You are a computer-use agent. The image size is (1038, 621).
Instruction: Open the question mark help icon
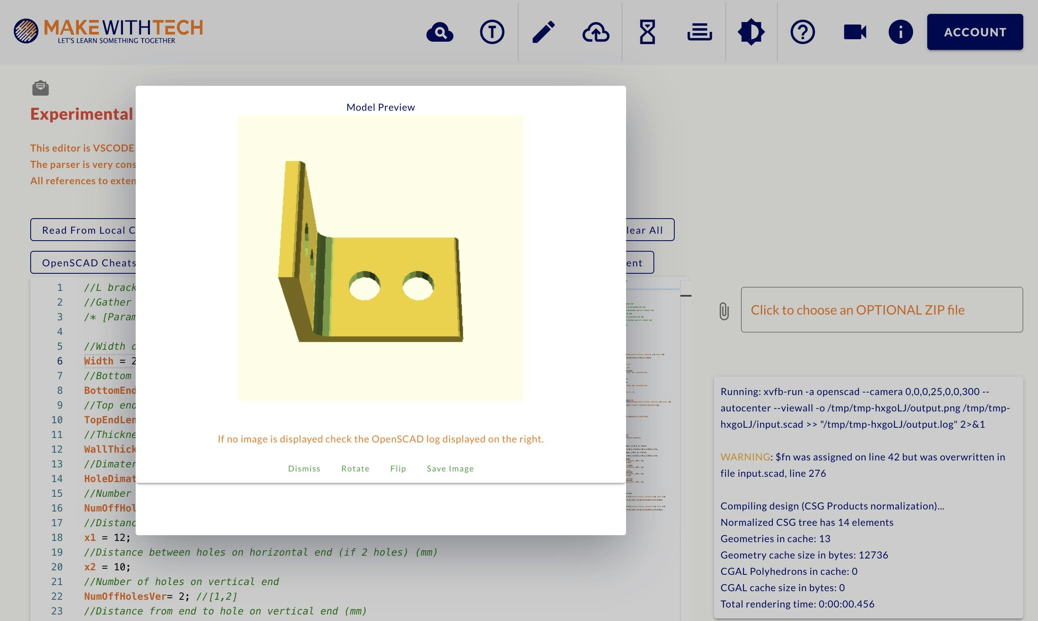click(802, 32)
